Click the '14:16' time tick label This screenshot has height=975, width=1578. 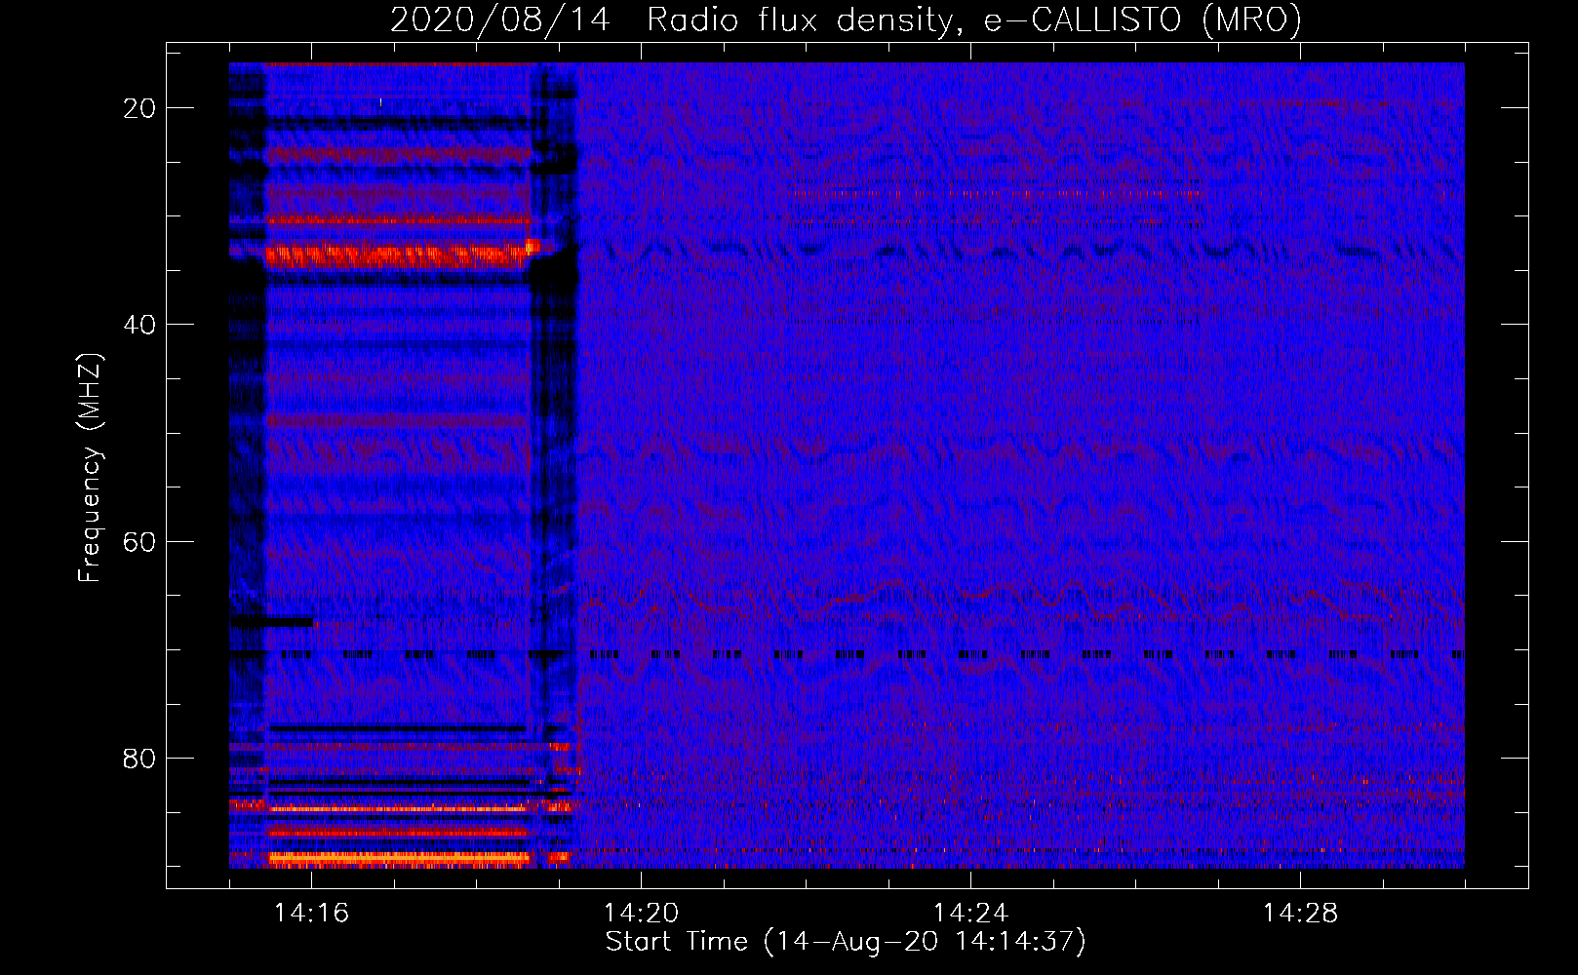tap(311, 913)
